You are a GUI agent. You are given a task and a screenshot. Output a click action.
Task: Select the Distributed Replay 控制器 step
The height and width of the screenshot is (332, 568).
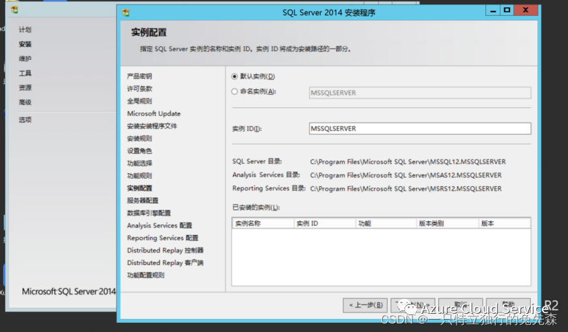pos(165,250)
